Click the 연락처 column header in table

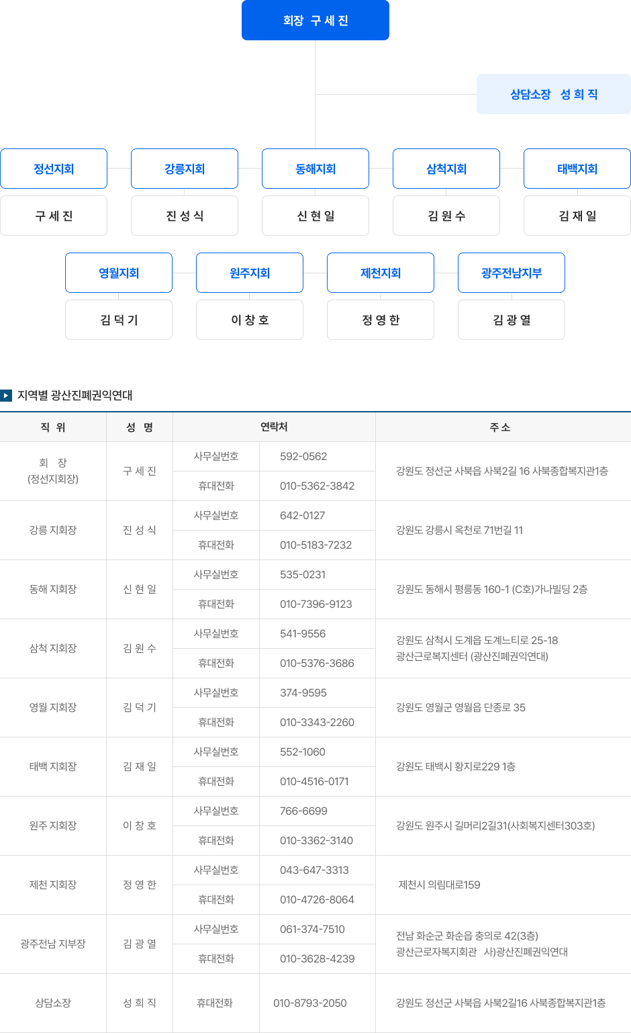tap(274, 427)
